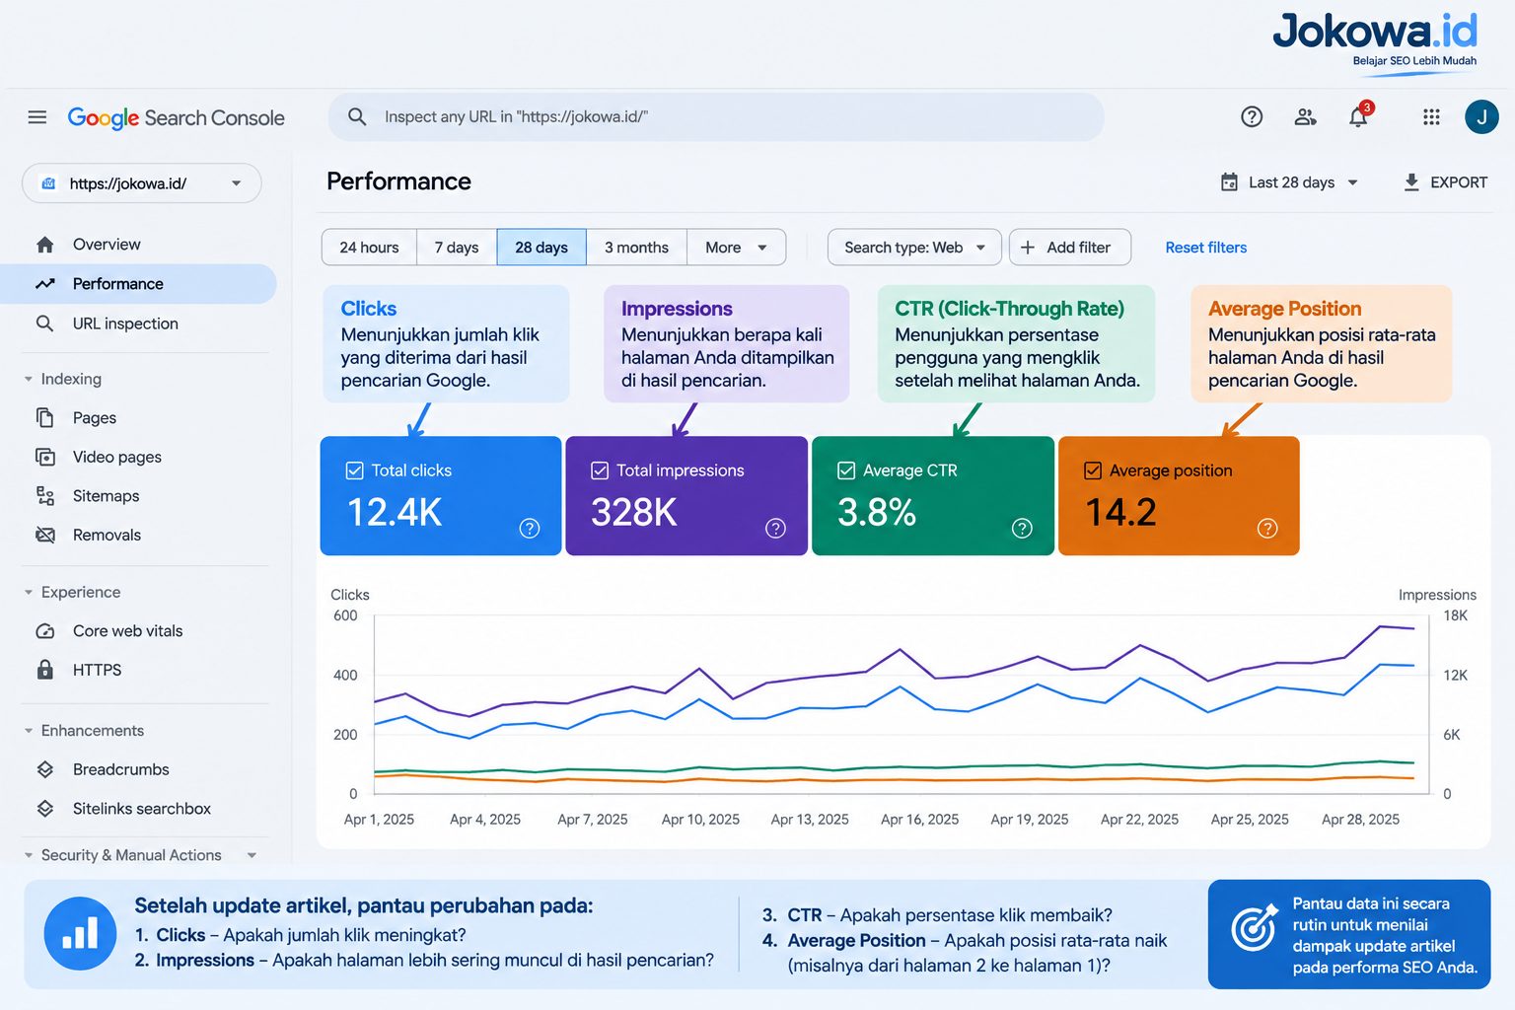The height and width of the screenshot is (1010, 1515).
Task: Click the Video pages icon
Action: tap(44, 457)
